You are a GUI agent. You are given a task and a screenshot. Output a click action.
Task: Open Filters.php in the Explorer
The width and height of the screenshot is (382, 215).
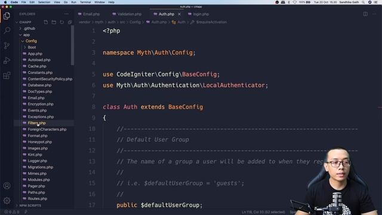pyautogui.click(x=37, y=123)
